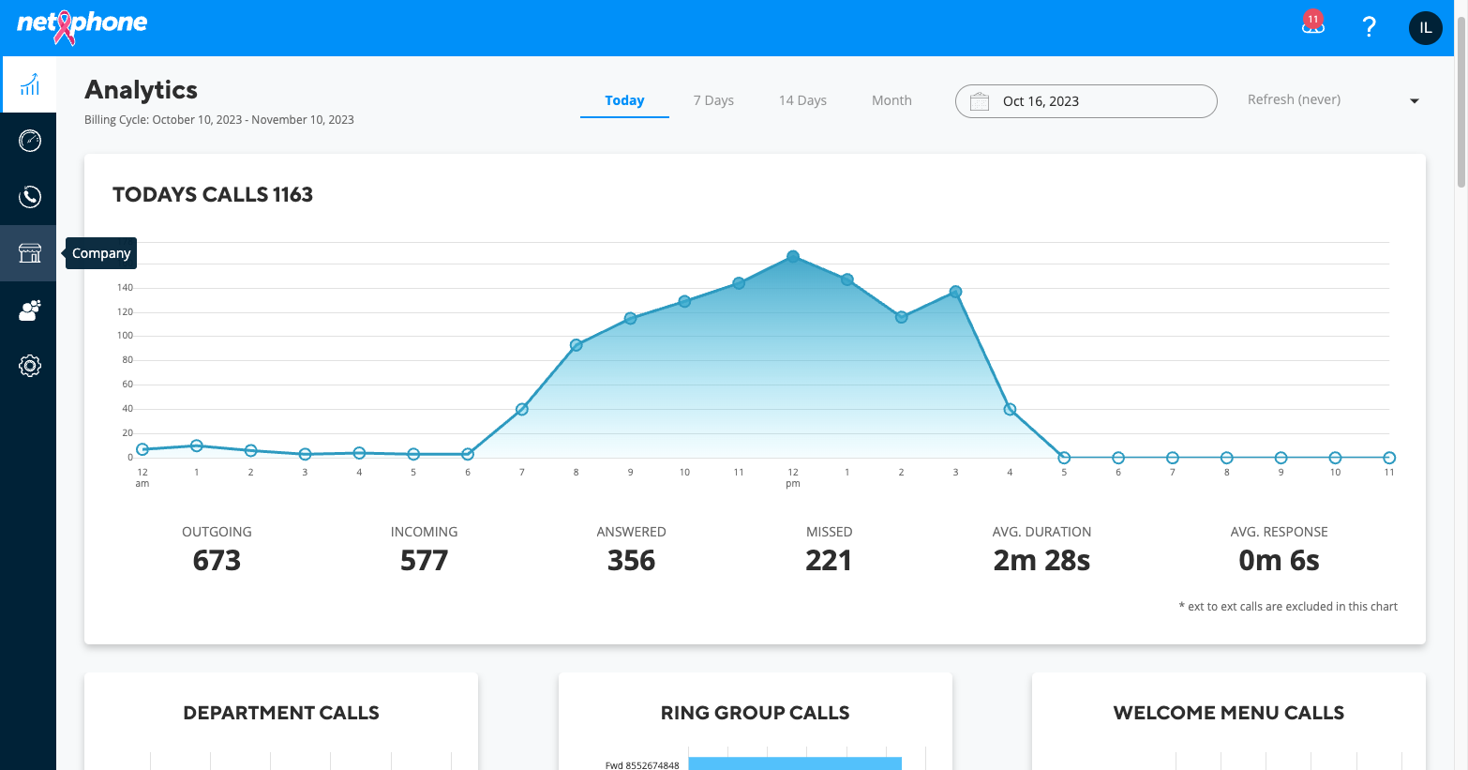The height and width of the screenshot is (770, 1468).
Task: Open the settings gear sidebar icon
Action: (29, 366)
